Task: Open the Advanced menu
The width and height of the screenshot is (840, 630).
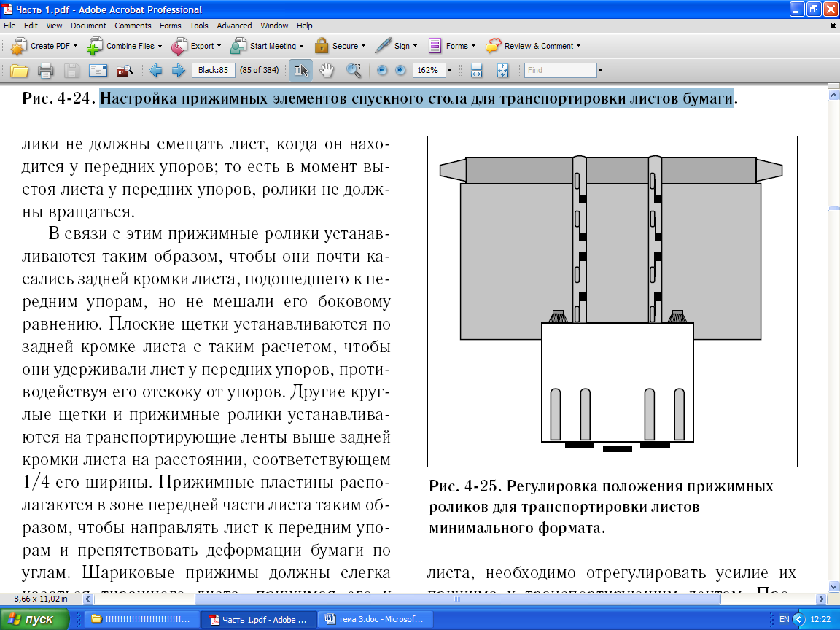Action: click(x=234, y=26)
